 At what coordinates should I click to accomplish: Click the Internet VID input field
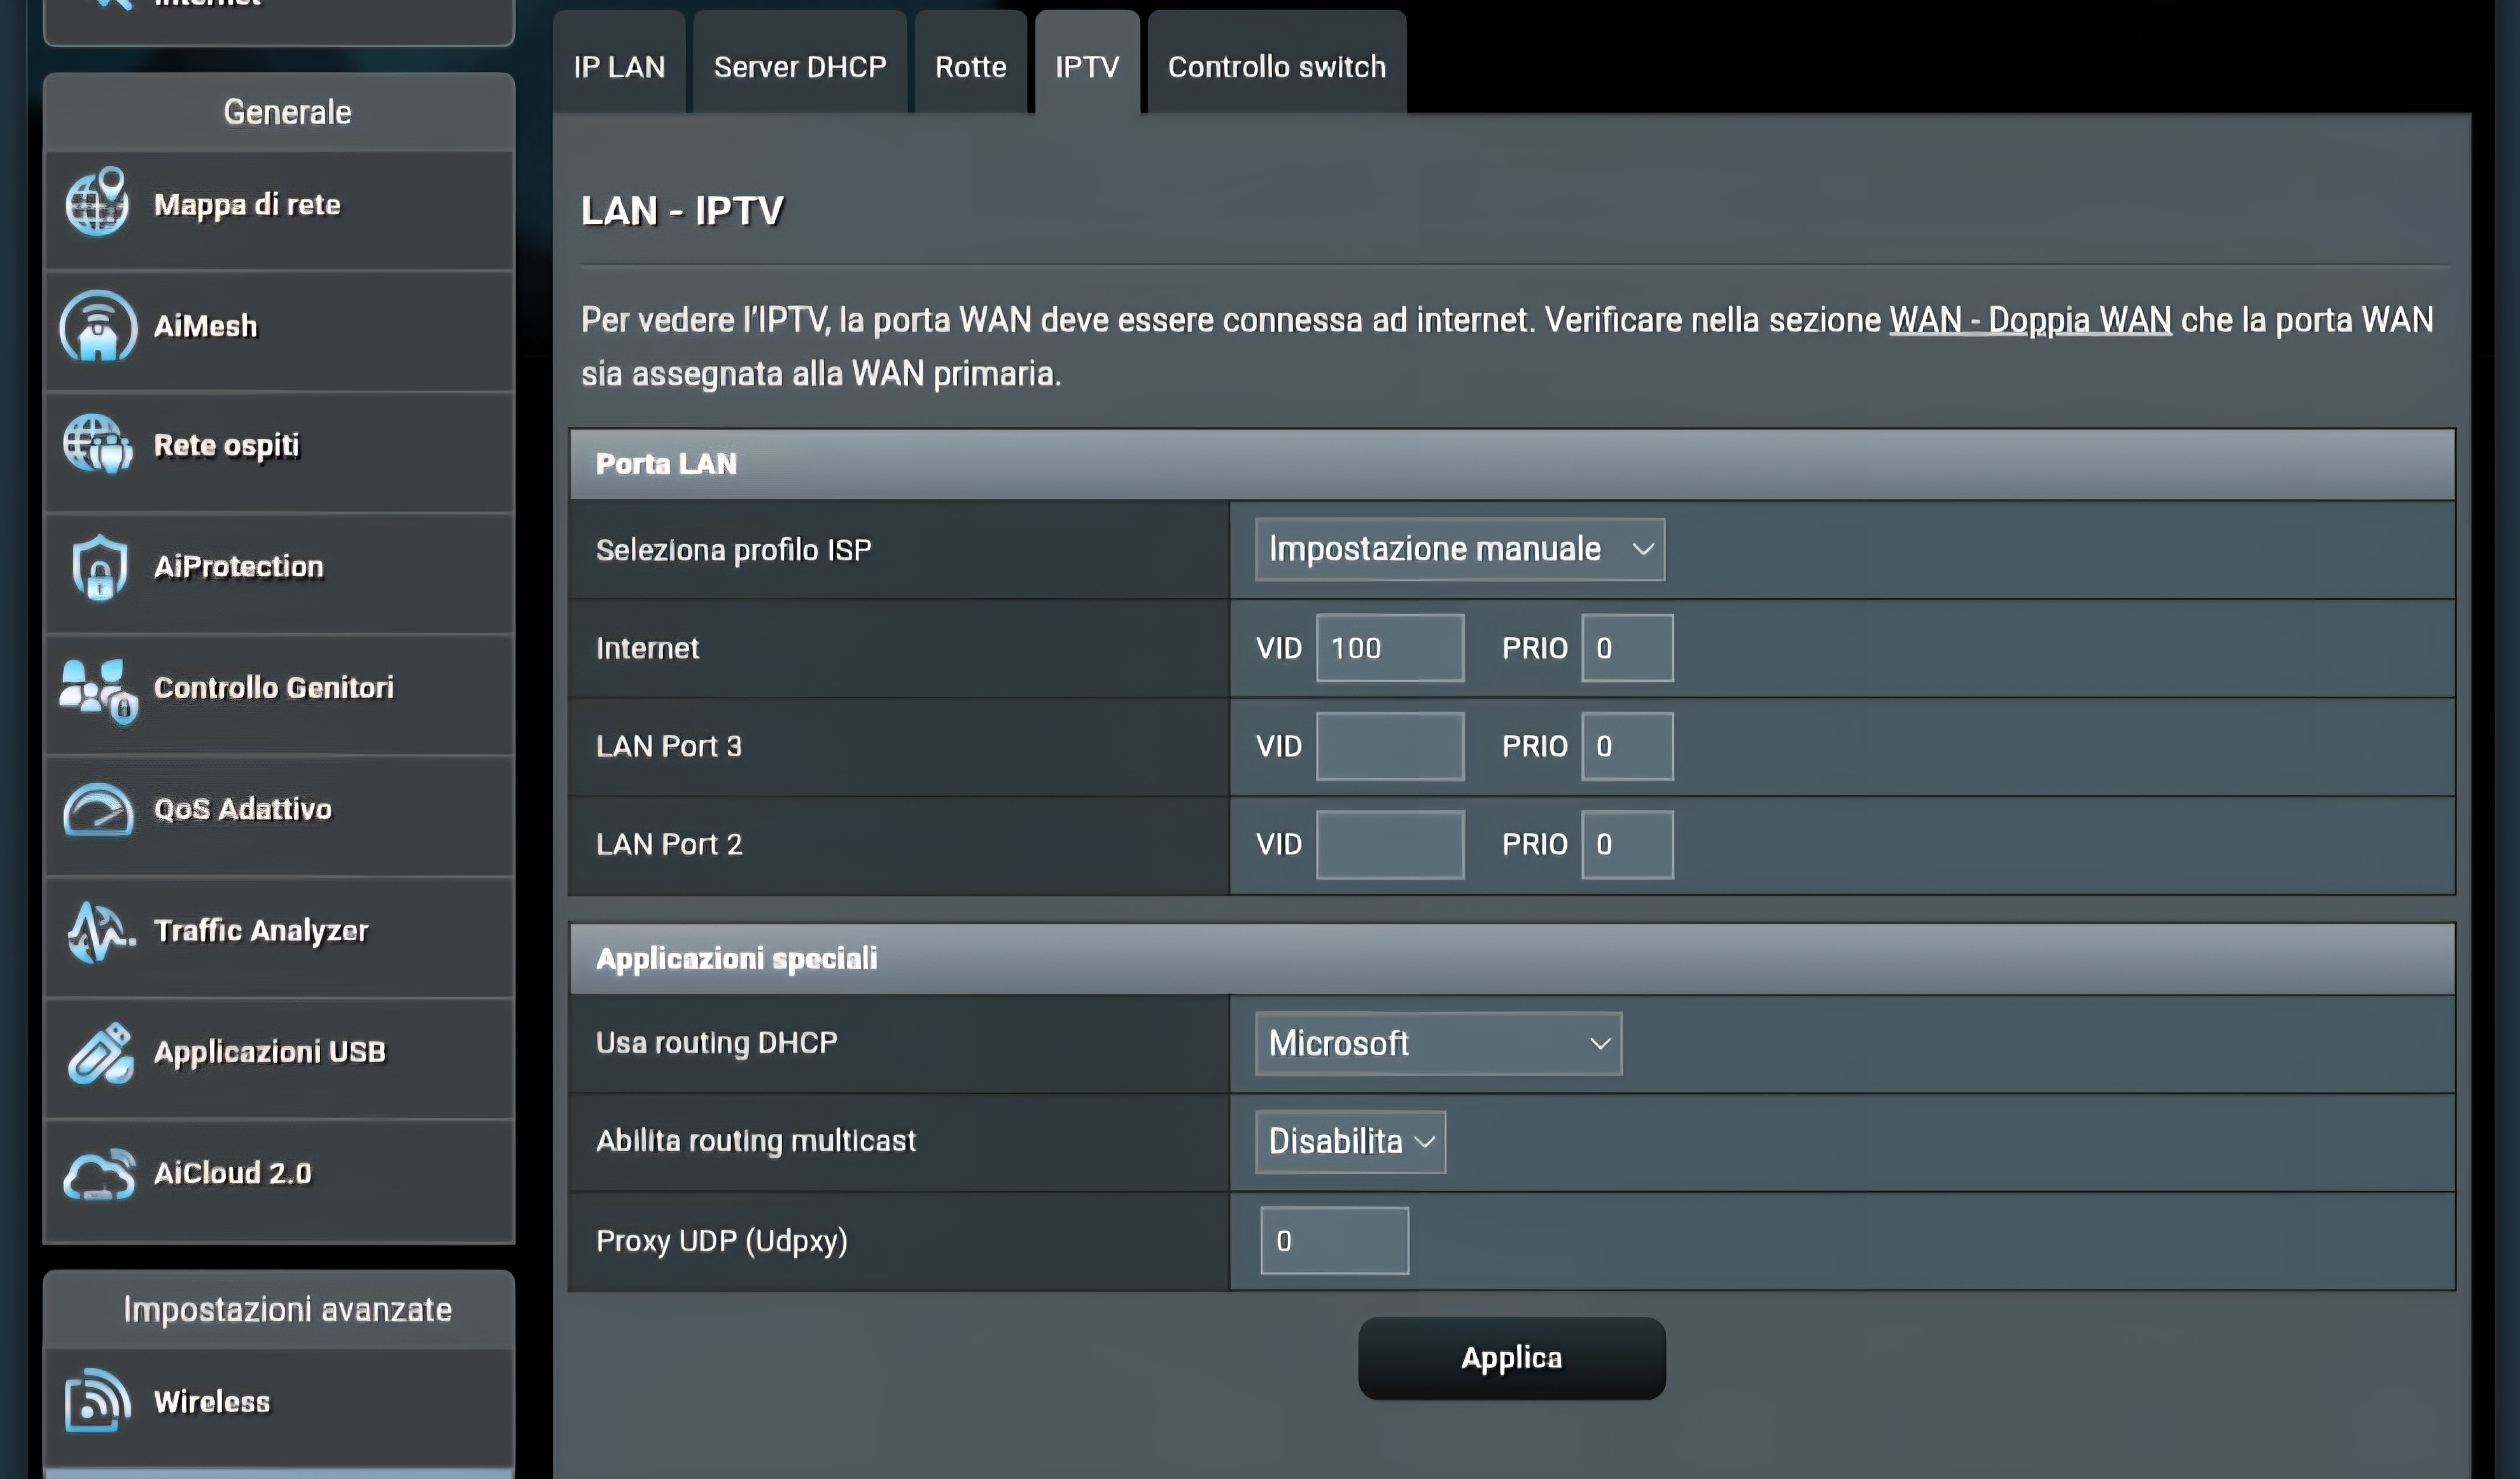pyautogui.click(x=1389, y=648)
